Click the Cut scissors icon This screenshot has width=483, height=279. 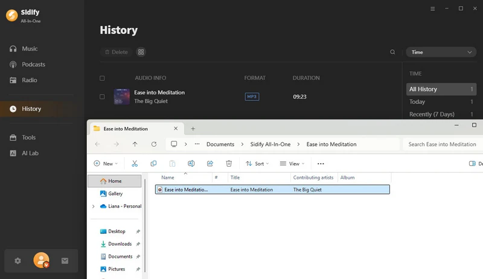135,164
